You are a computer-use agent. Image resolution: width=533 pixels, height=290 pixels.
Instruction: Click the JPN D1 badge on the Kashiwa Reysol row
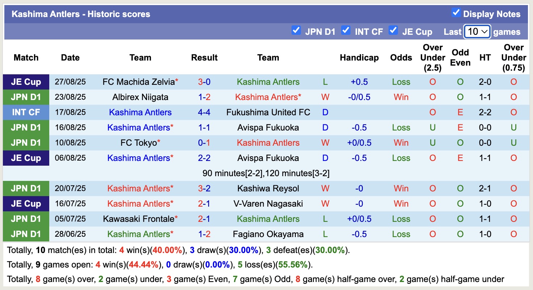point(26,188)
